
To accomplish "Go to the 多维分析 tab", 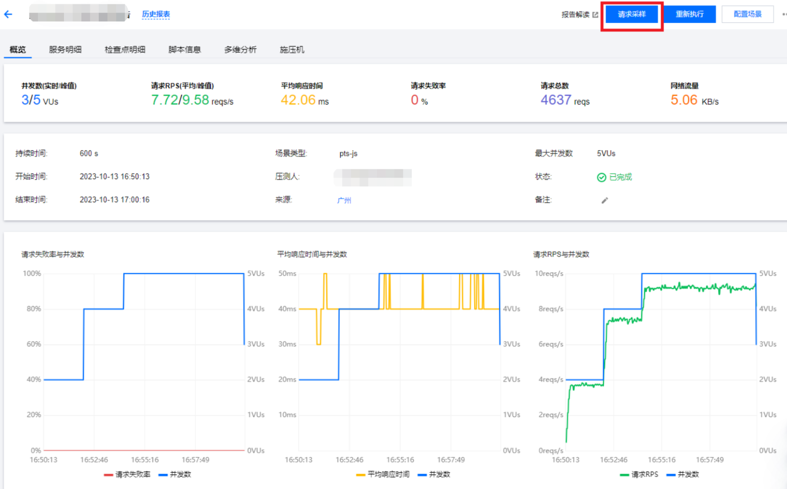I will click(x=240, y=49).
